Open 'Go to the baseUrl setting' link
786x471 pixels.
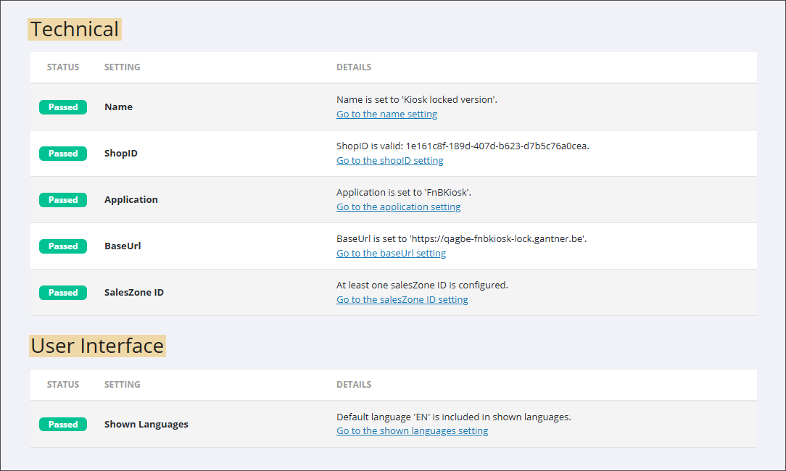391,254
